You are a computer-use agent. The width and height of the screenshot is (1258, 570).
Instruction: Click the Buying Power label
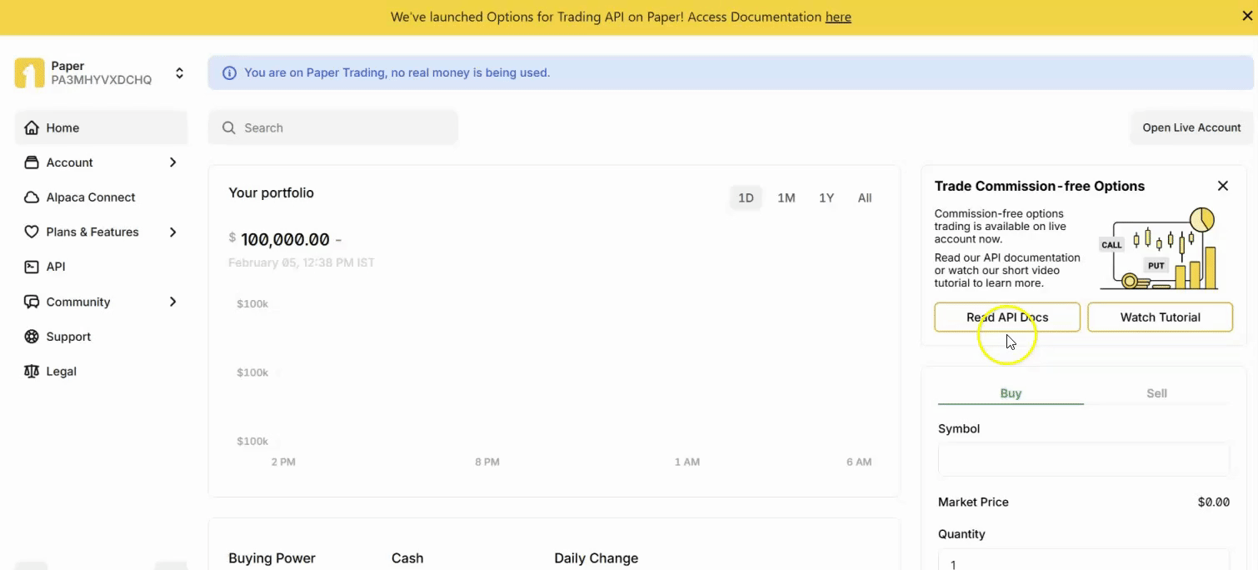272,558
